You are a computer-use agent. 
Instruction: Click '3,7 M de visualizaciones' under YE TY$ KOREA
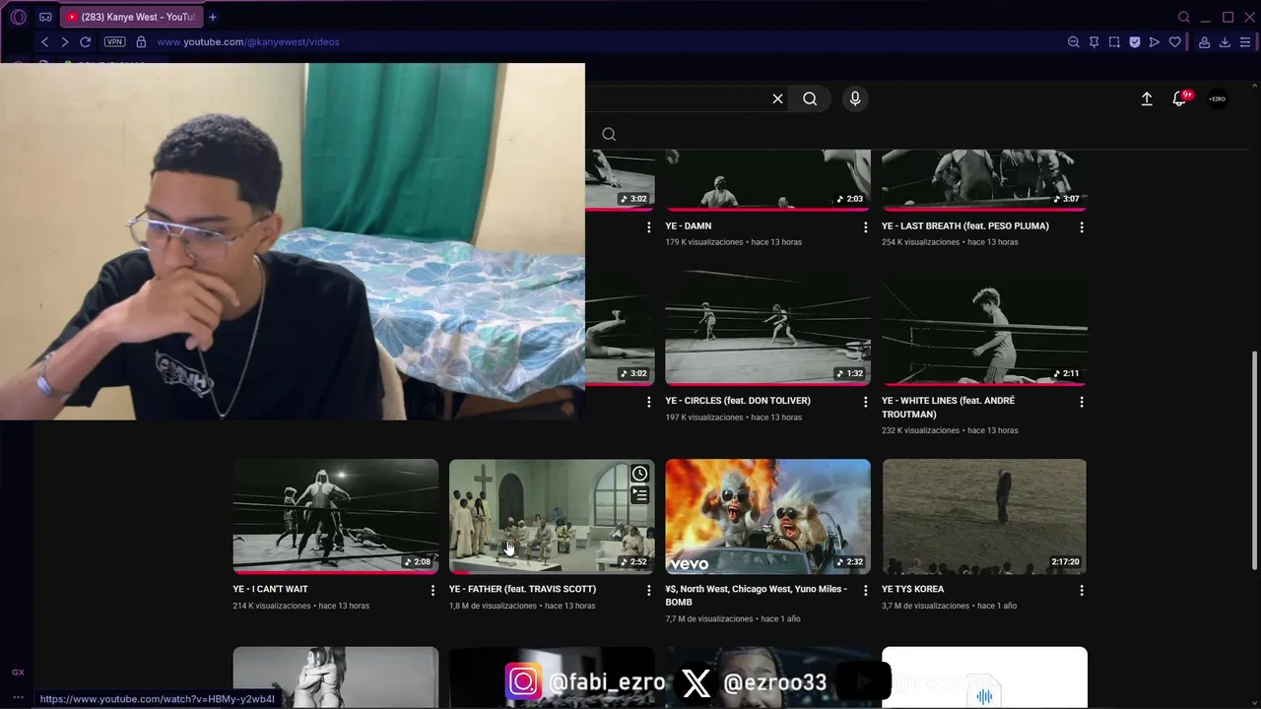925,606
